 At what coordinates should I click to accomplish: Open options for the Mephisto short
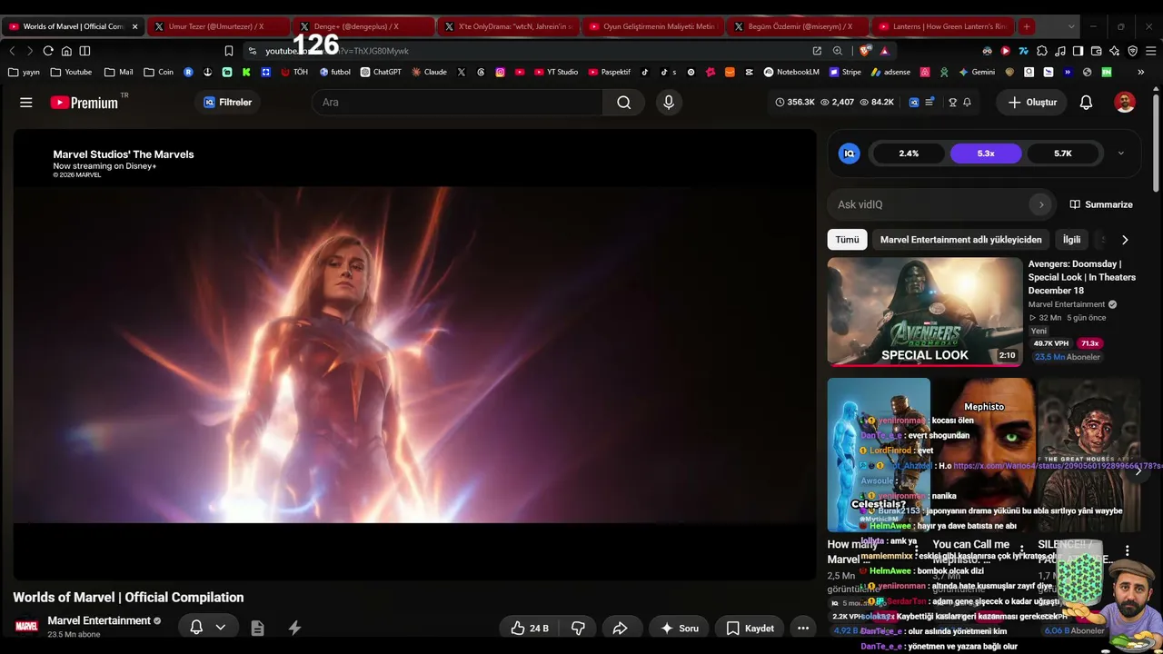tap(1021, 550)
